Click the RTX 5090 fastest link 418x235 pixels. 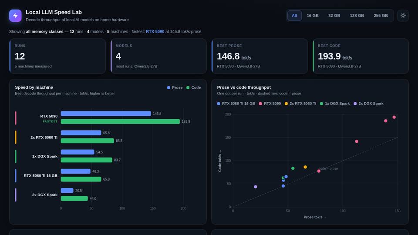(155, 31)
